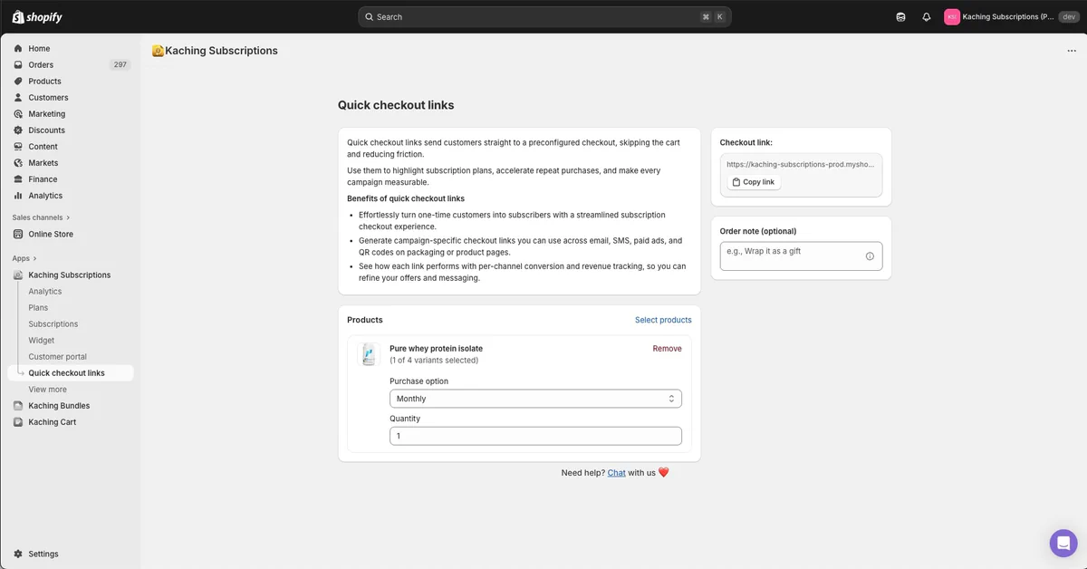The height and width of the screenshot is (569, 1087).
Task: Click the checkout link URL text
Action: point(801,165)
